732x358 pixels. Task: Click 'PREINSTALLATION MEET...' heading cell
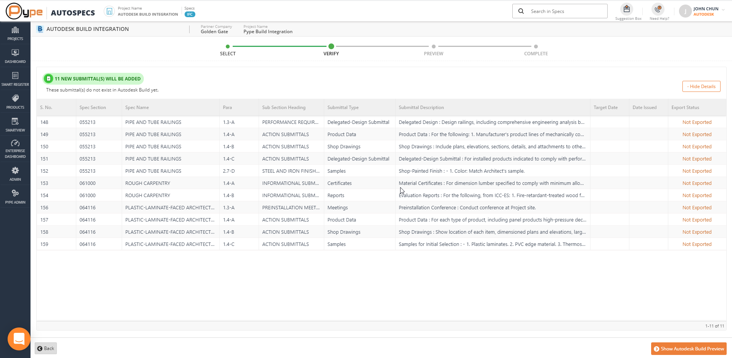coord(291,208)
